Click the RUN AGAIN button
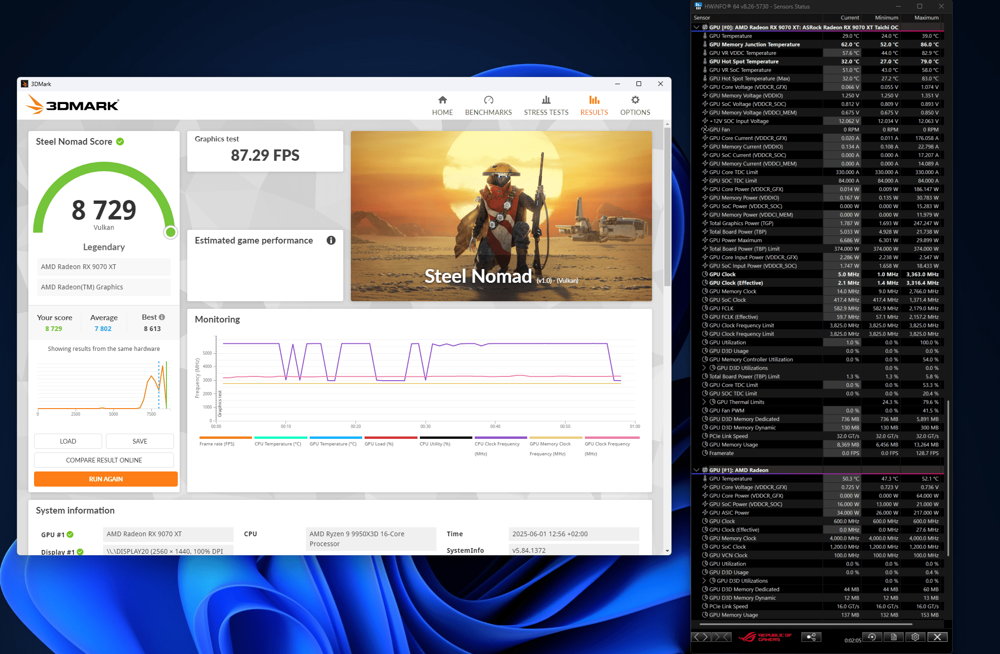 [x=105, y=479]
